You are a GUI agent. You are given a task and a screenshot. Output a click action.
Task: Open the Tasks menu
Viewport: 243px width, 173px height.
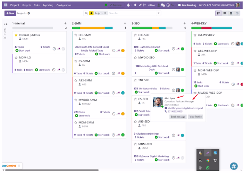click(37, 5)
